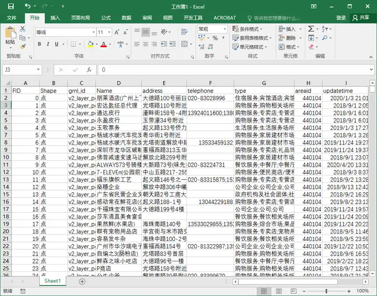Viewport: 377px width, 296px height.
Task: Adjust the zoom slider handle
Action: [x=326, y=291]
